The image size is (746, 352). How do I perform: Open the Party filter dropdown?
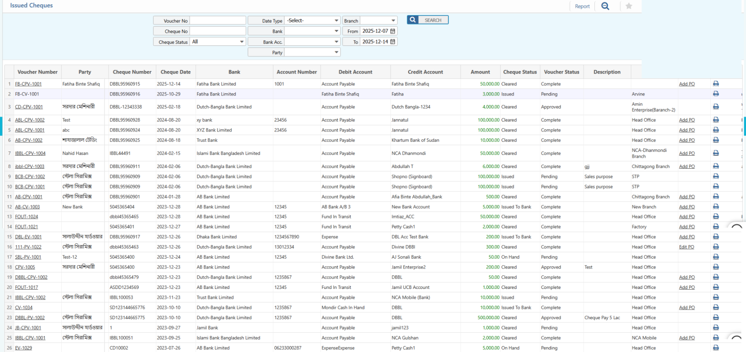click(336, 52)
